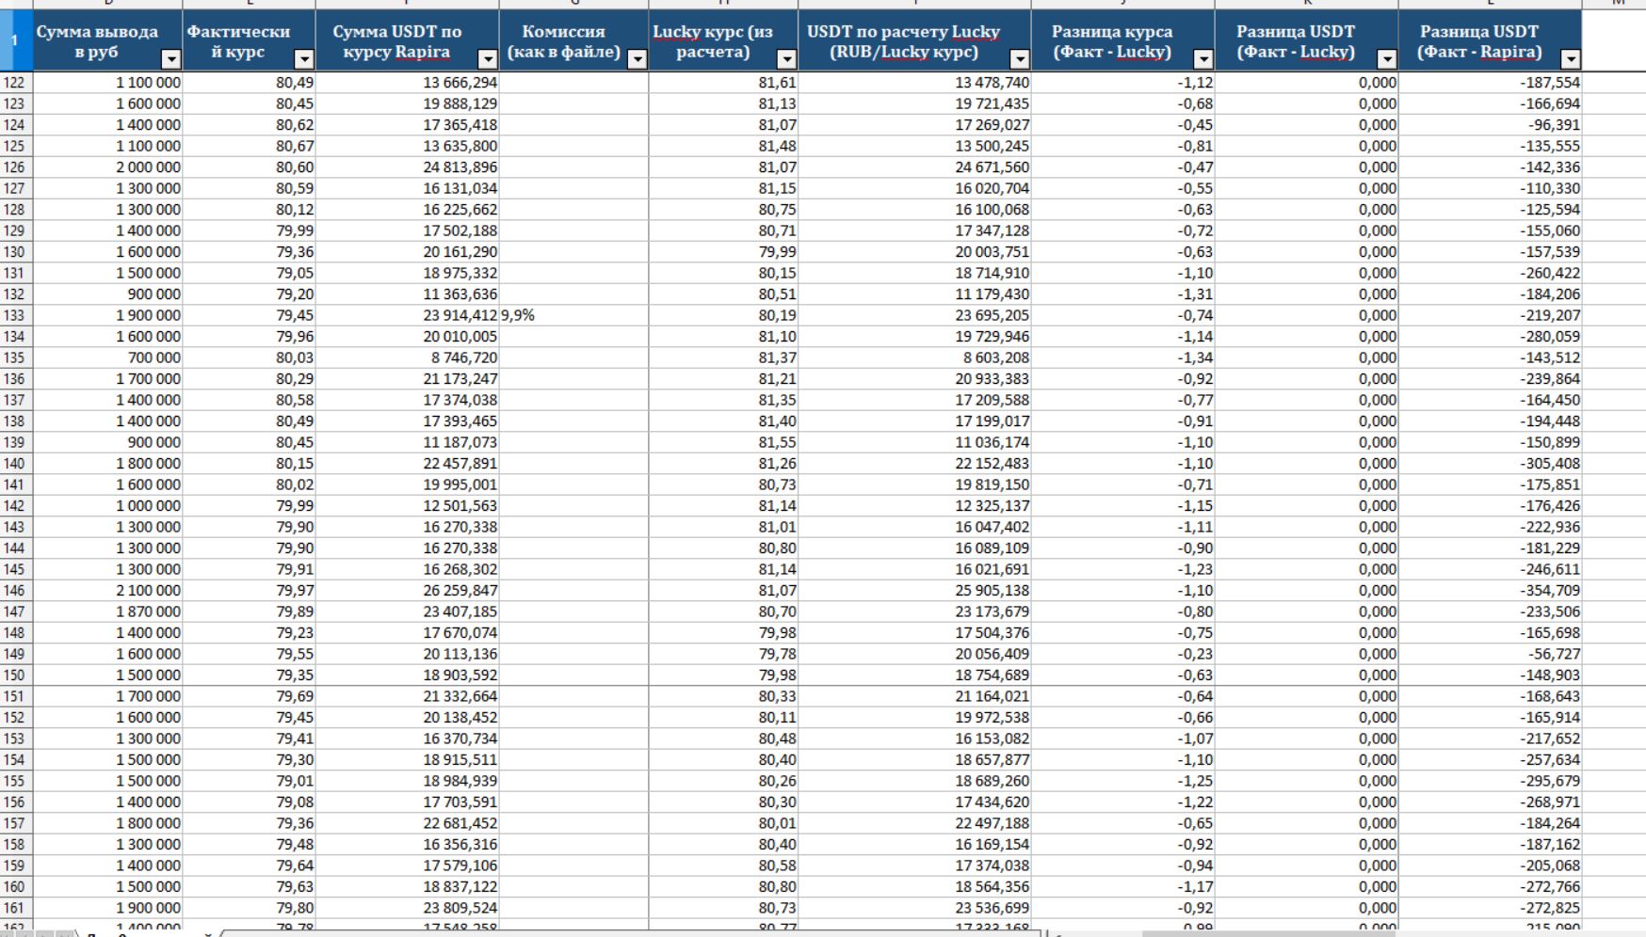Click filter button in Комиссия (как в файле) header

[x=637, y=59]
